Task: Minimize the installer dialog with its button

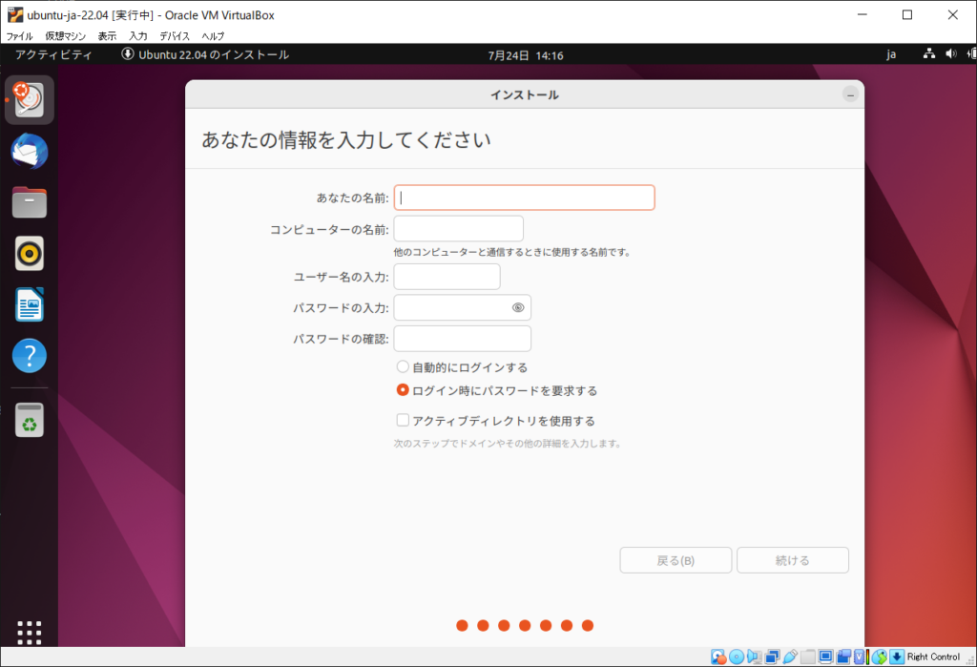Action: pyautogui.click(x=850, y=94)
